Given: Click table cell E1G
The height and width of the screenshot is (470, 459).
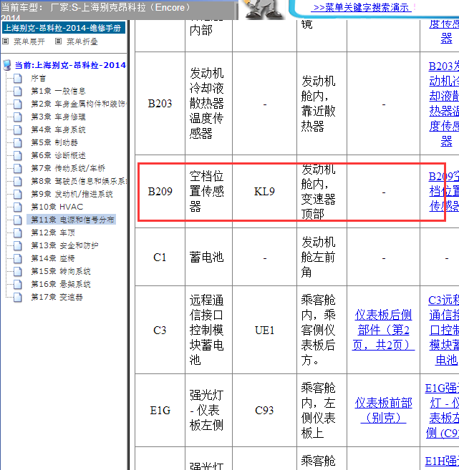Looking at the screenshot, I should [160, 411].
